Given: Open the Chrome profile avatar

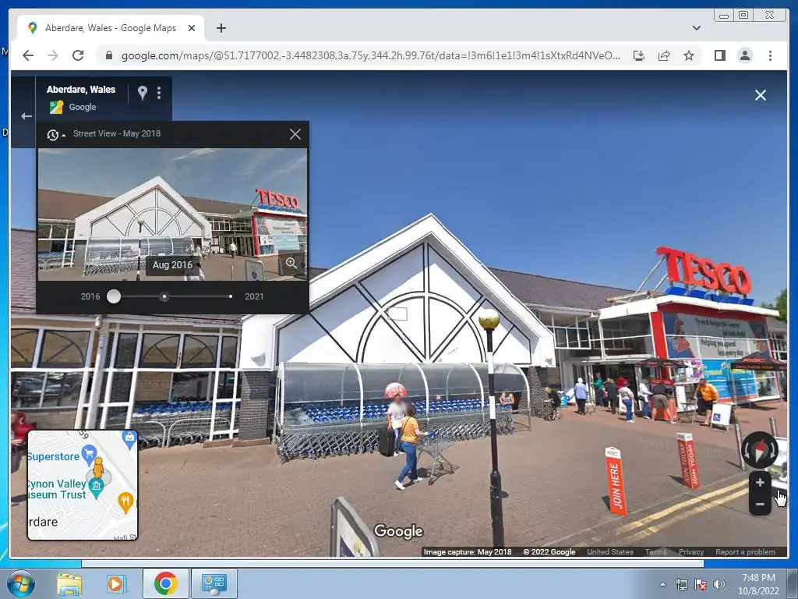Looking at the screenshot, I should click(x=744, y=55).
